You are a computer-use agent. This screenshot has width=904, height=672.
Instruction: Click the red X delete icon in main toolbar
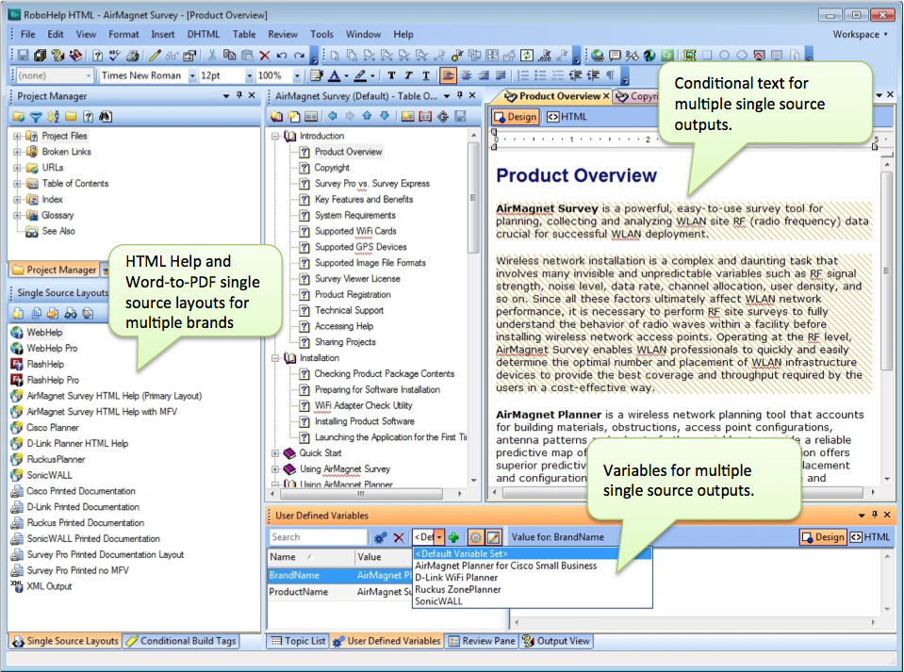pyautogui.click(x=265, y=56)
